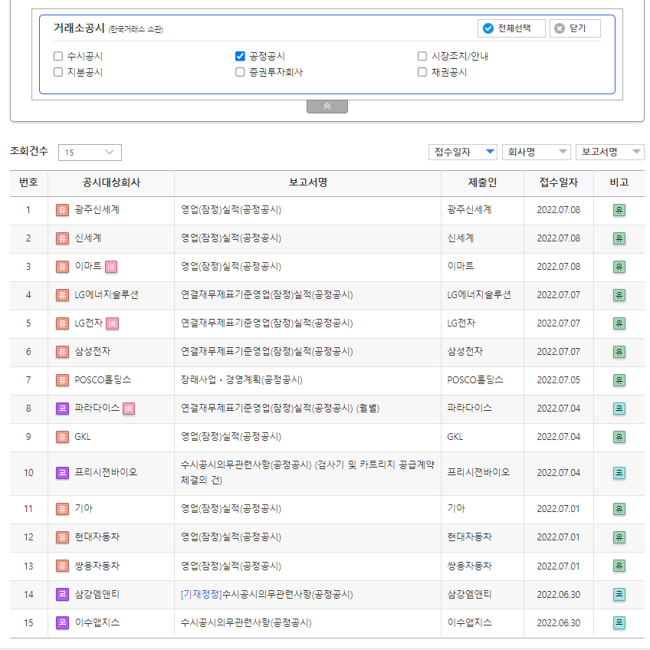
Task: Click the 제출인 column header
Action: pyautogui.click(x=482, y=182)
